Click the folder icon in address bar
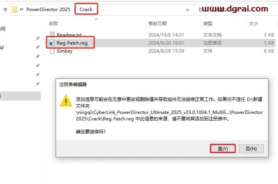The width and height of the screenshot is (278, 184). (x=15, y=10)
